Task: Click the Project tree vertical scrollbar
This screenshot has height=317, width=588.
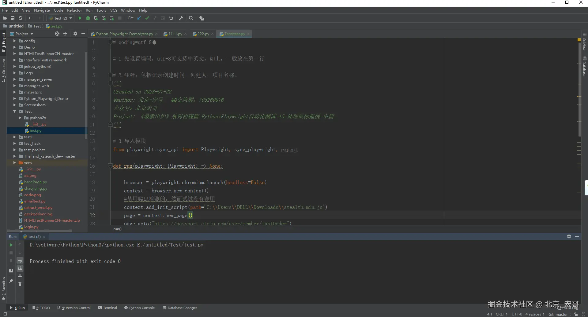Action: (x=86, y=95)
